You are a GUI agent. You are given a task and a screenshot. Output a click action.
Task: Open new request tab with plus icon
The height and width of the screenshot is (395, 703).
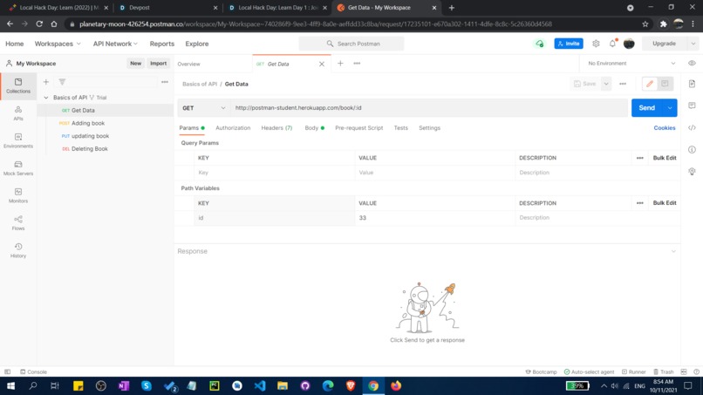point(340,64)
